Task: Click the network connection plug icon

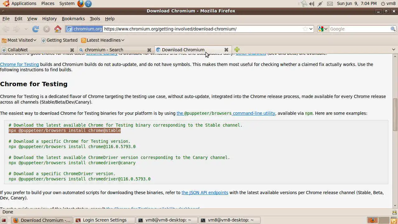Action: (321, 3)
